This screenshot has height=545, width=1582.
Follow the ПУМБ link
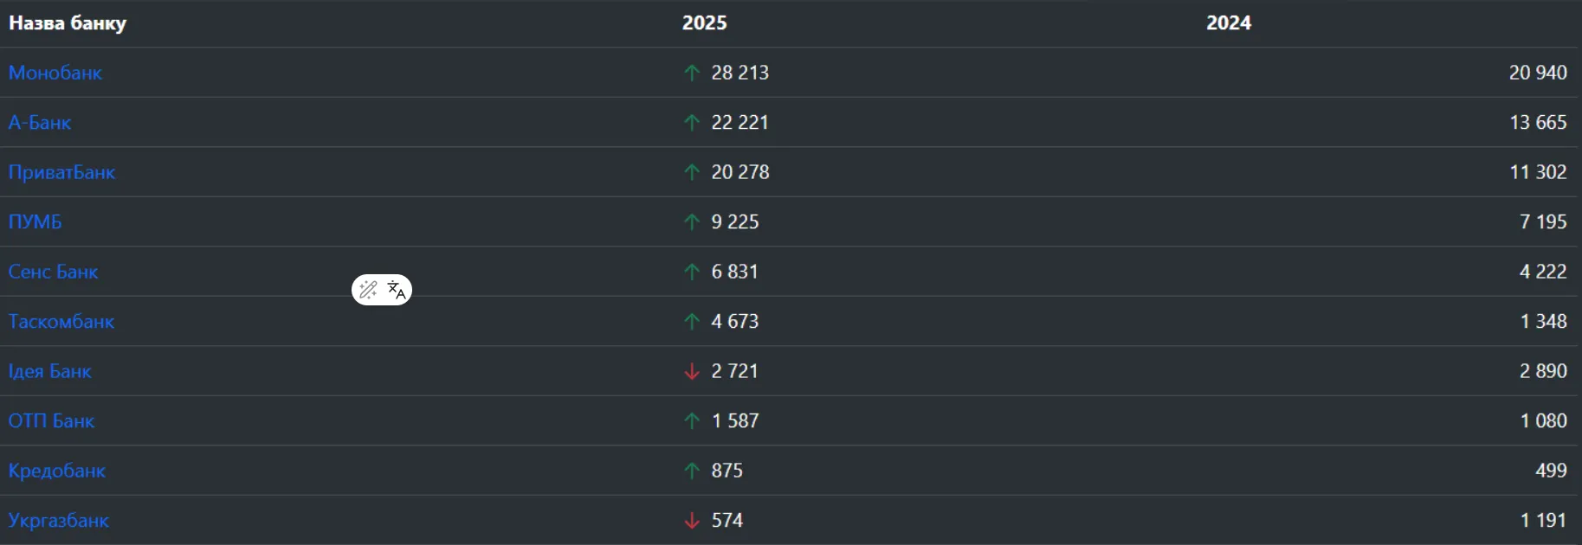point(36,222)
